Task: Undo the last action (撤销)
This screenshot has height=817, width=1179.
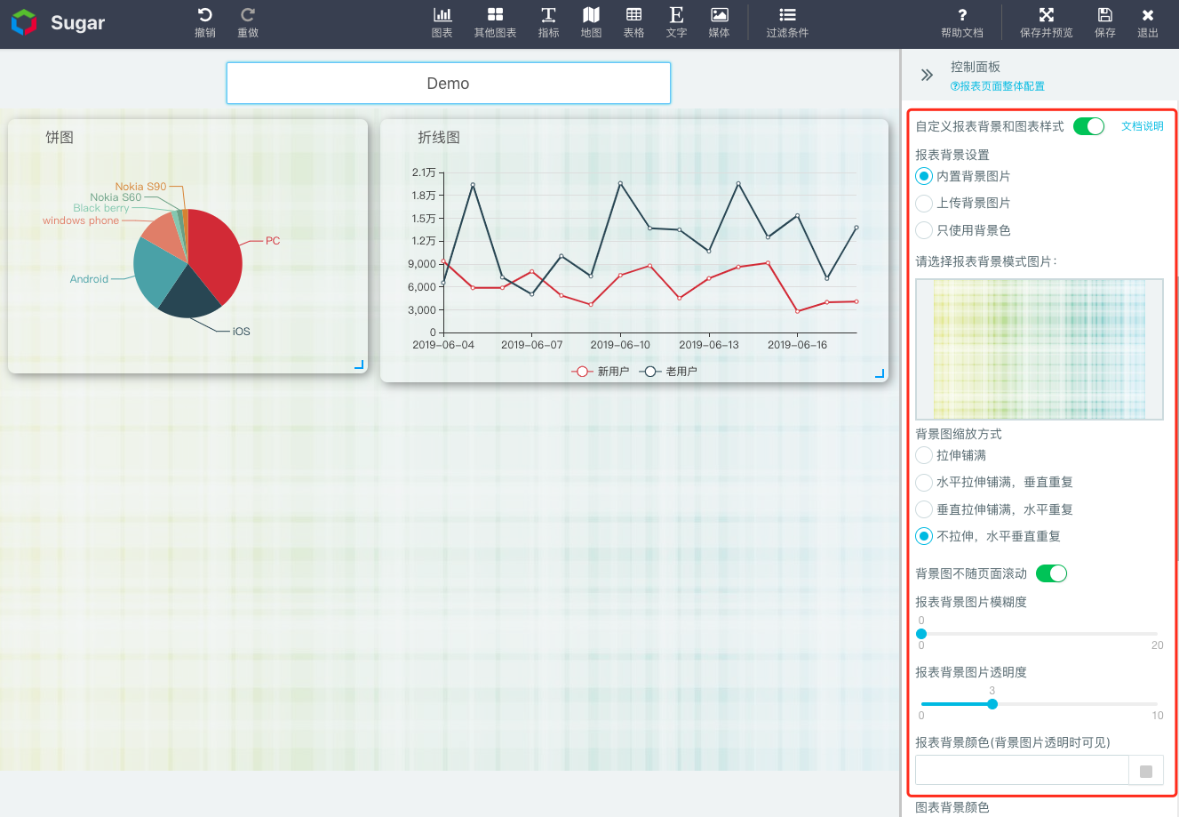Action: click(x=205, y=23)
